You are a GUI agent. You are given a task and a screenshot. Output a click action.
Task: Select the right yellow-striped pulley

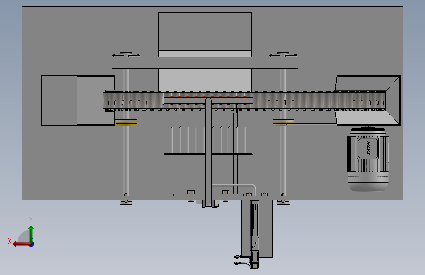(283, 124)
